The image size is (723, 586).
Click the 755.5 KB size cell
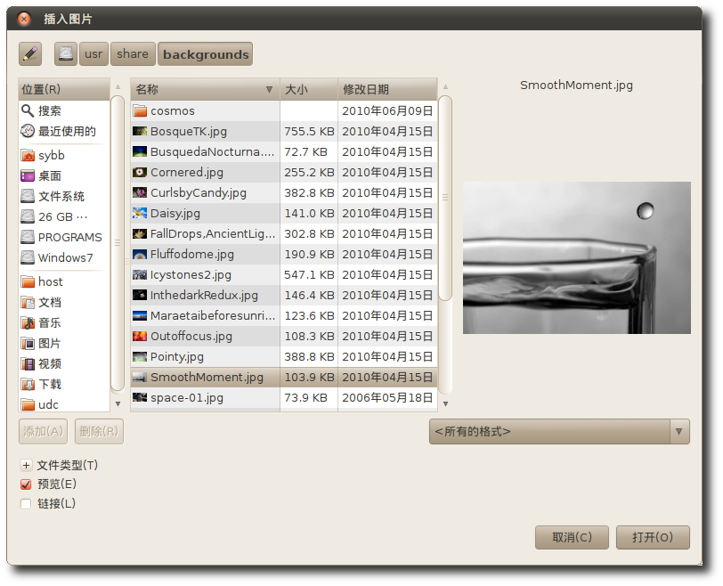(309, 132)
